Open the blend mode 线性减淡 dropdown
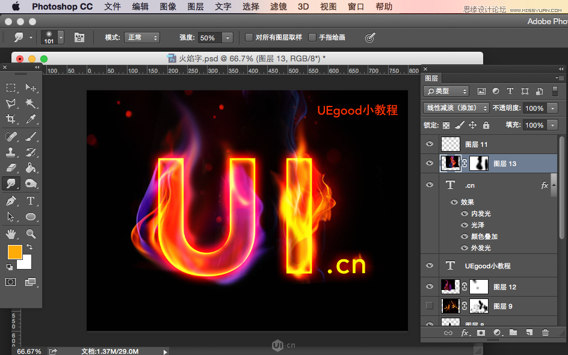 tap(456, 108)
